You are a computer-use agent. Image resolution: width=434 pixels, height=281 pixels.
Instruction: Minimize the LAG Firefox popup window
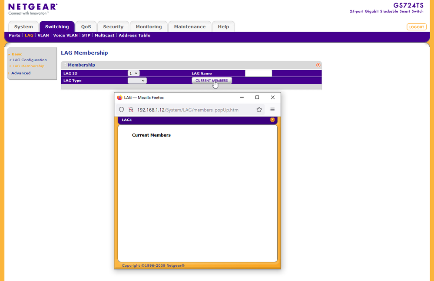pyautogui.click(x=242, y=97)
